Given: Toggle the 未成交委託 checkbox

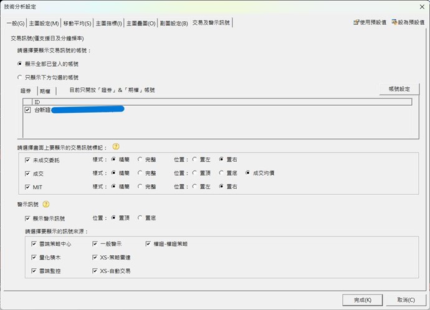Looking at the screenshot, I should pos(27,160).
